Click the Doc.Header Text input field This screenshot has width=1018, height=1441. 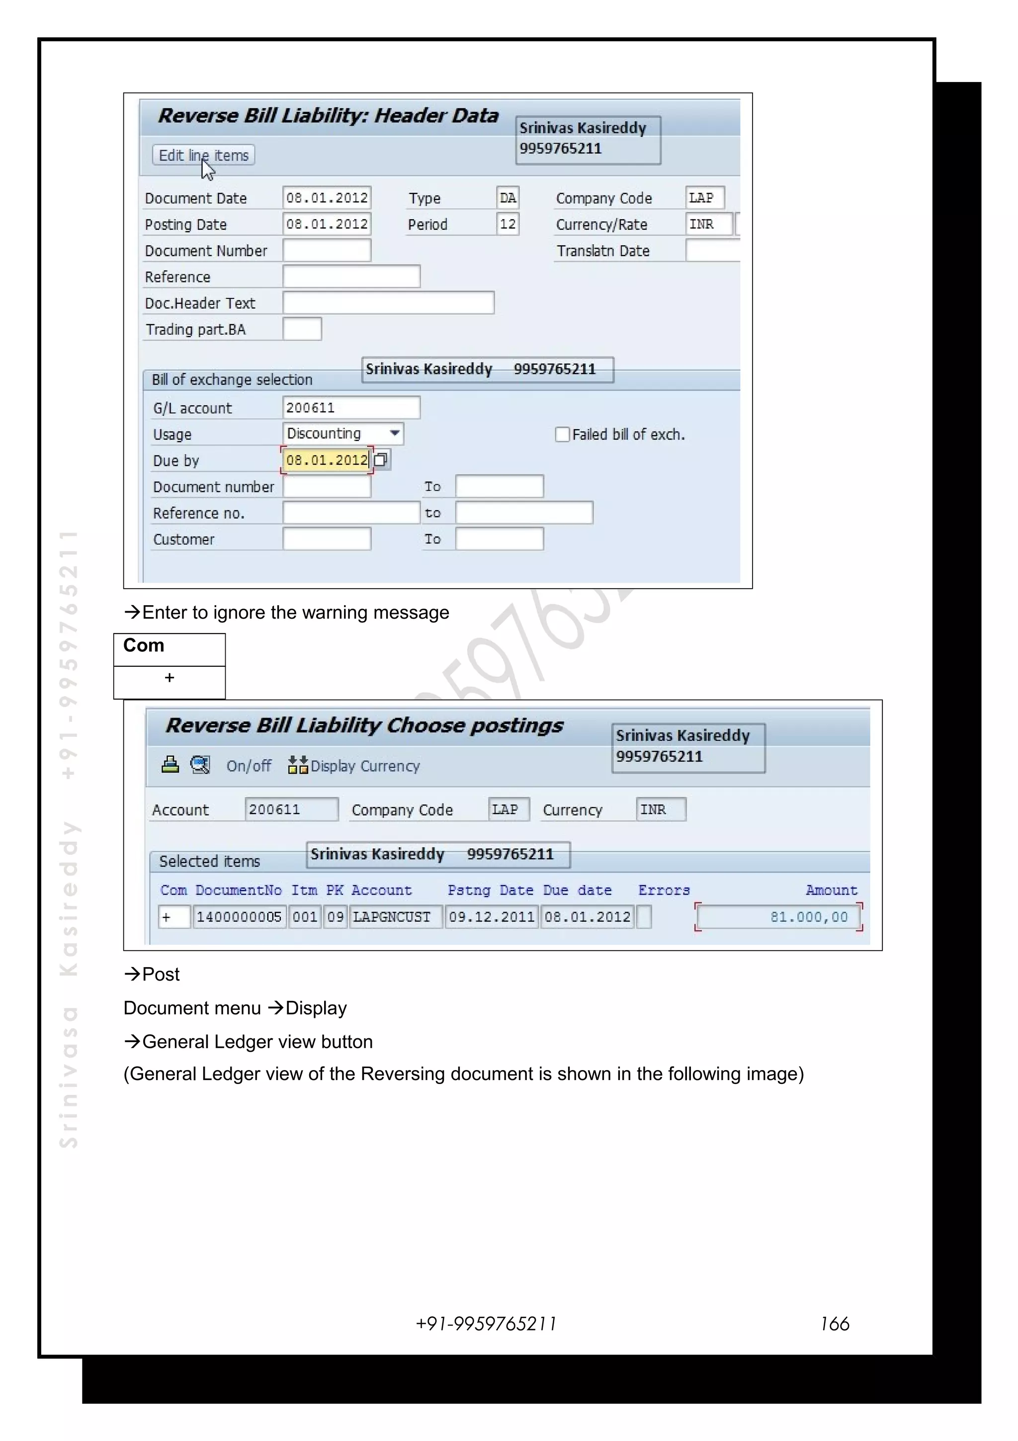point(388,303)
